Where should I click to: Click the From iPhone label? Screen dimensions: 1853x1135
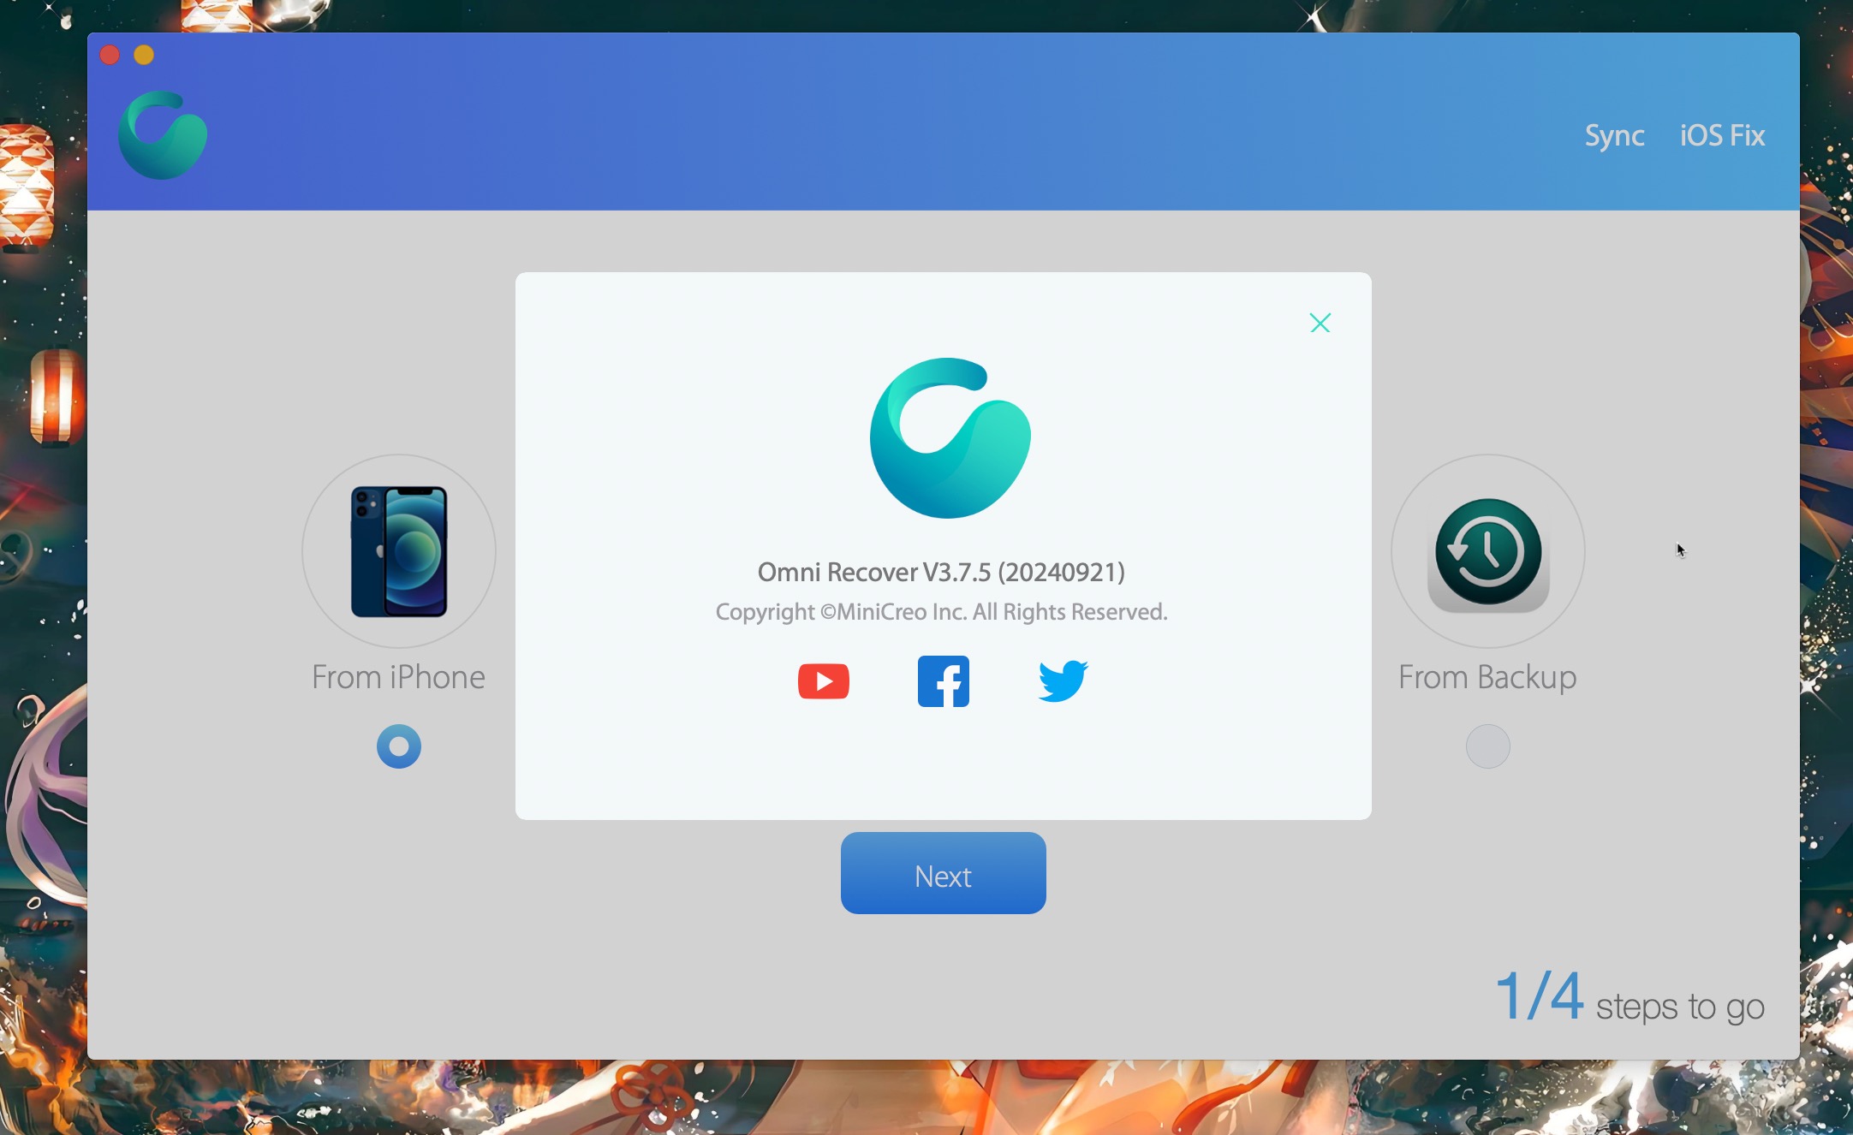pos(398,677)
